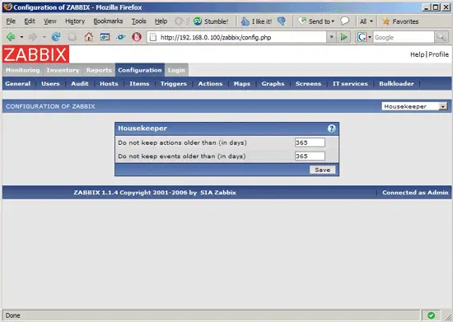Open the Edit menu
Viewport: 453px width, 322px height.
[30, 21]
